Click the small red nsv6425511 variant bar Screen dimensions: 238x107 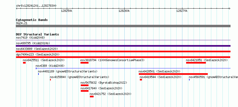coord(24,63)
